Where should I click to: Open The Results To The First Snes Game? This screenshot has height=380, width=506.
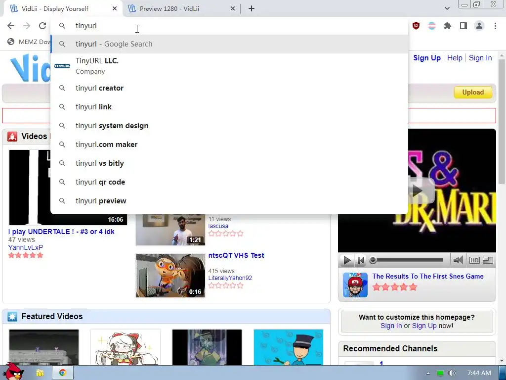coord(427,276)
